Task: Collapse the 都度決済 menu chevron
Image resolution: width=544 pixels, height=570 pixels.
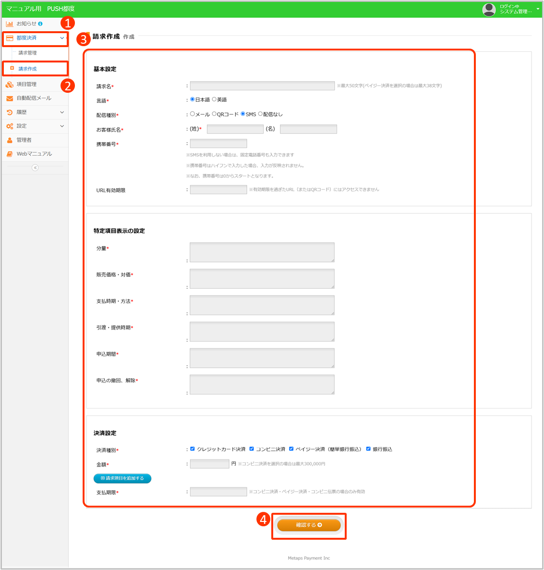Action: click(x=62, y=38)
